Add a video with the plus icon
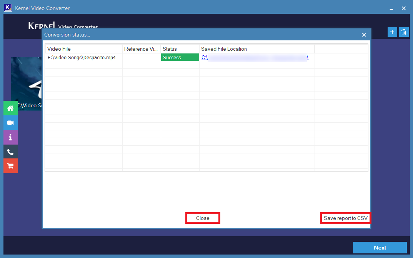 click(392, 32)
